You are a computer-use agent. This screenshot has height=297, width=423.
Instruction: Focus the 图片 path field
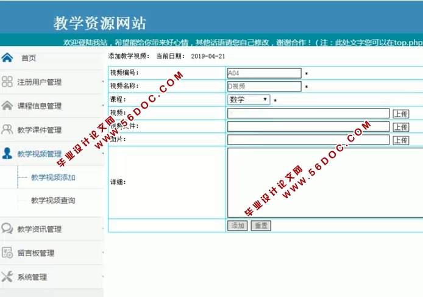click(308, 140)
